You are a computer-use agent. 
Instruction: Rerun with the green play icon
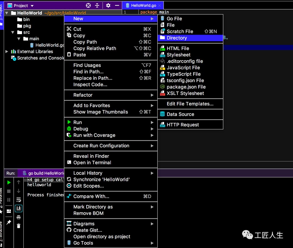tap(9, 182)
